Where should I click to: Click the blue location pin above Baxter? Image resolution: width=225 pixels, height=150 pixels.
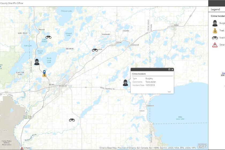(x=44, y=72)
